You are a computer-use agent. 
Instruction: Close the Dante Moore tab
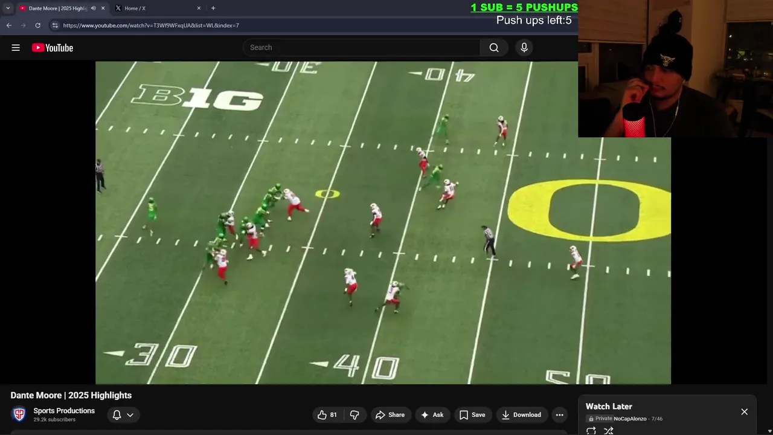[103, 8]
